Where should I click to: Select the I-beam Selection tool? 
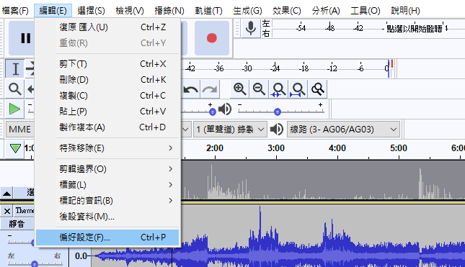click(15, 68)
